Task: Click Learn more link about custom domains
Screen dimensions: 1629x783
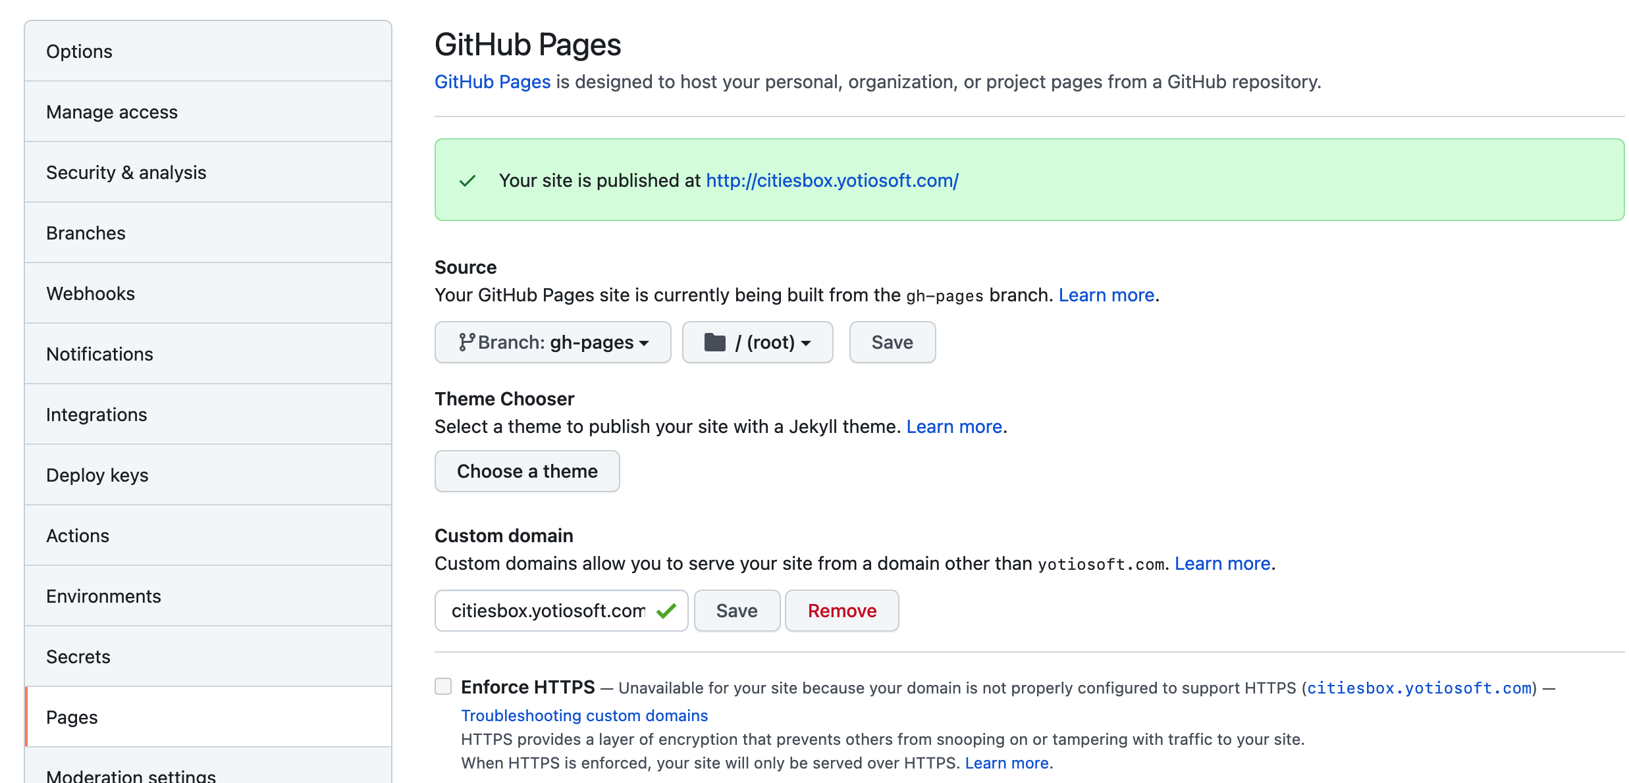Action: point(1223,563)
